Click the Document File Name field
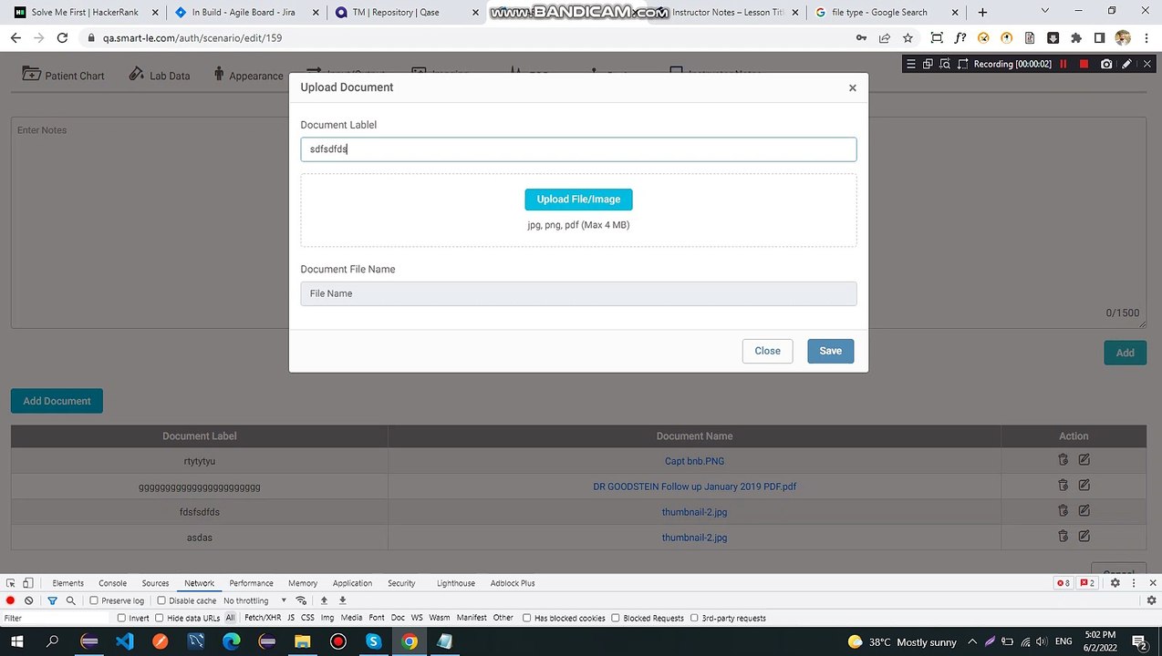Image resolution: width=1162 pixels, height=656 pixels. [578, 293]
